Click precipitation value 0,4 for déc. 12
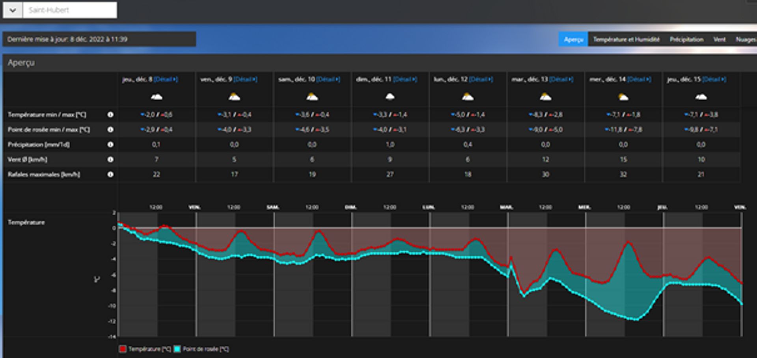The width and height of the screenshot is (757, 358). (x=468, y=145)
